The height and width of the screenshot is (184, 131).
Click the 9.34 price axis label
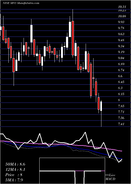click(x=122, y=46)
